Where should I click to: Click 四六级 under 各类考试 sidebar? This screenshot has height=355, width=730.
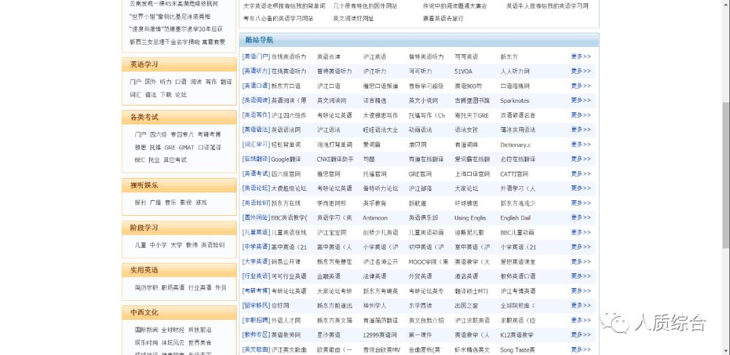[x=158, y=134]
